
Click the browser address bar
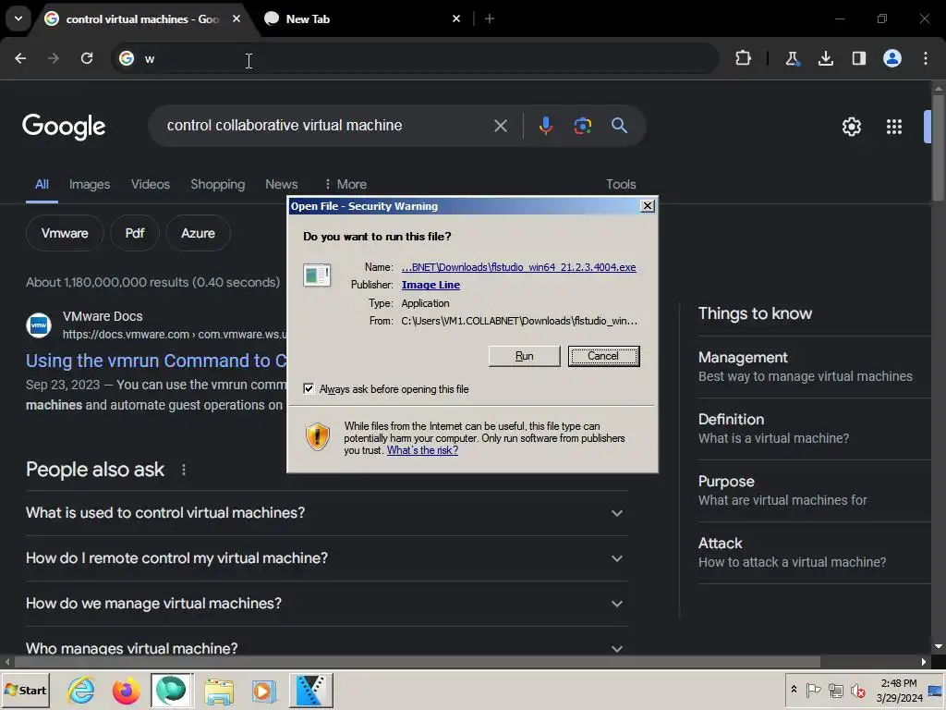[x=415, y=58]
